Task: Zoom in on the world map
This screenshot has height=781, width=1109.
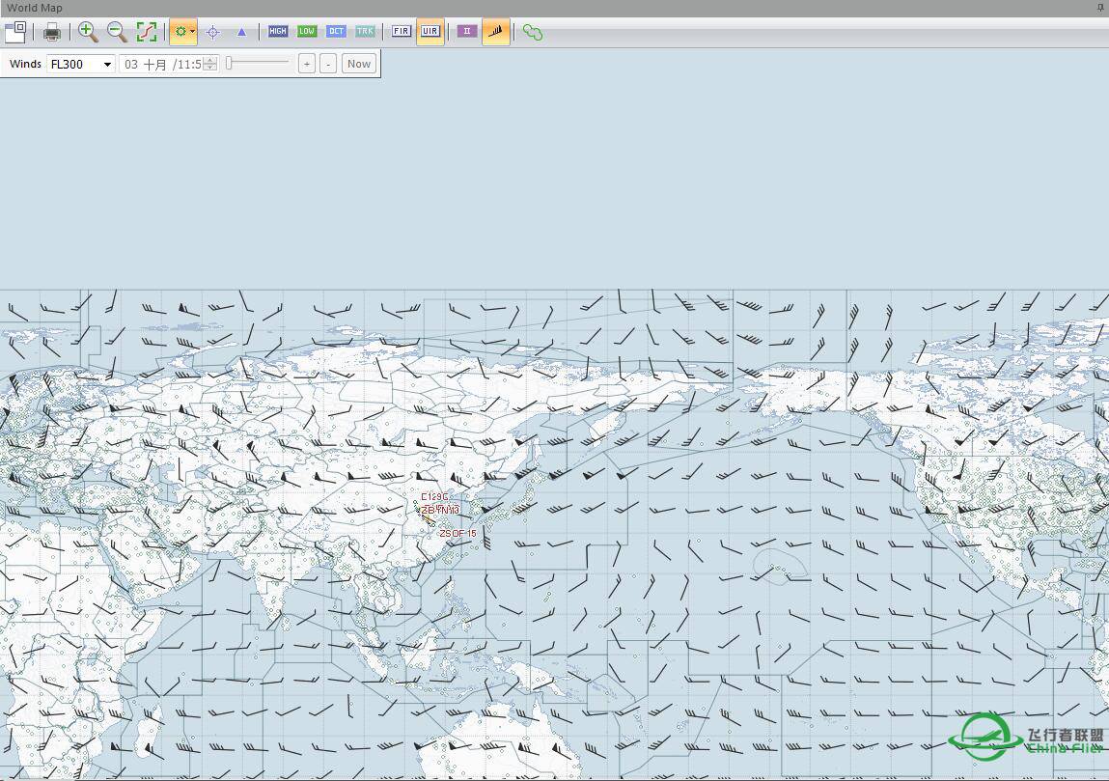Action: pos(88,32)
